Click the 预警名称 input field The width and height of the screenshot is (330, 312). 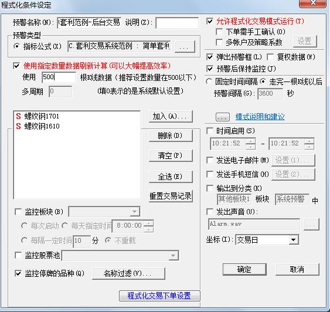point(89,22)
